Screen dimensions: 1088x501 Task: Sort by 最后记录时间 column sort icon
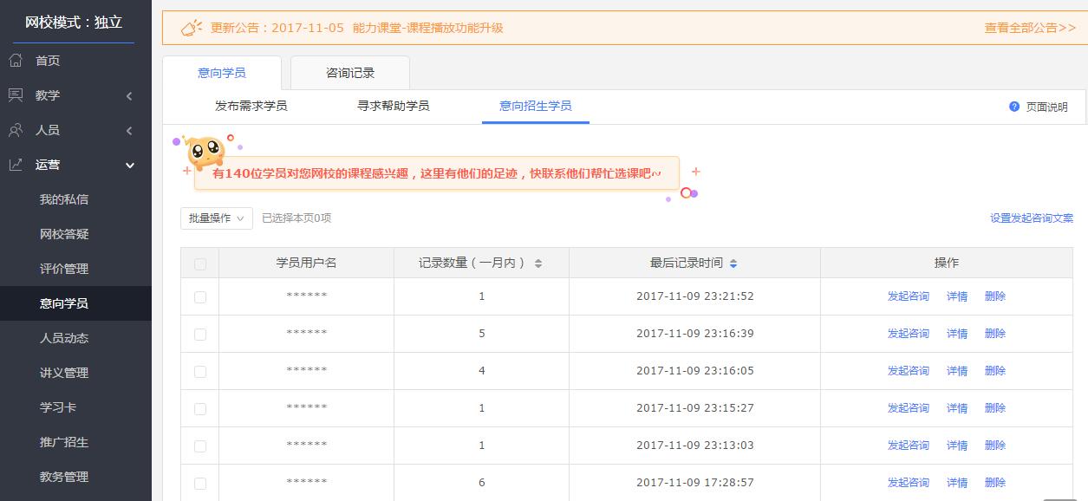click(733, 264)
